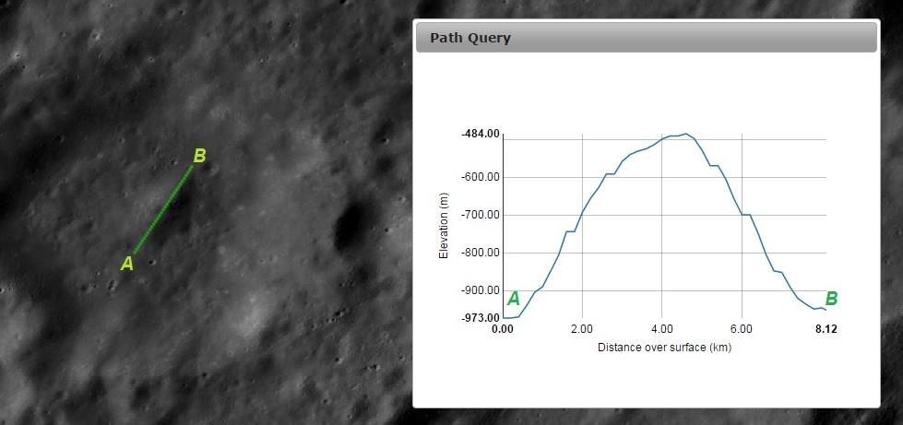This screenshot has width=903, height=425.
Task: Click the Path Query panel title bar
Action: 646,39
